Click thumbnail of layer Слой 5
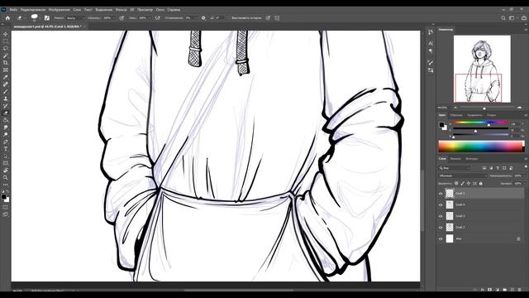The width and height of the screenshot is (529, 298). coord(450,193)
